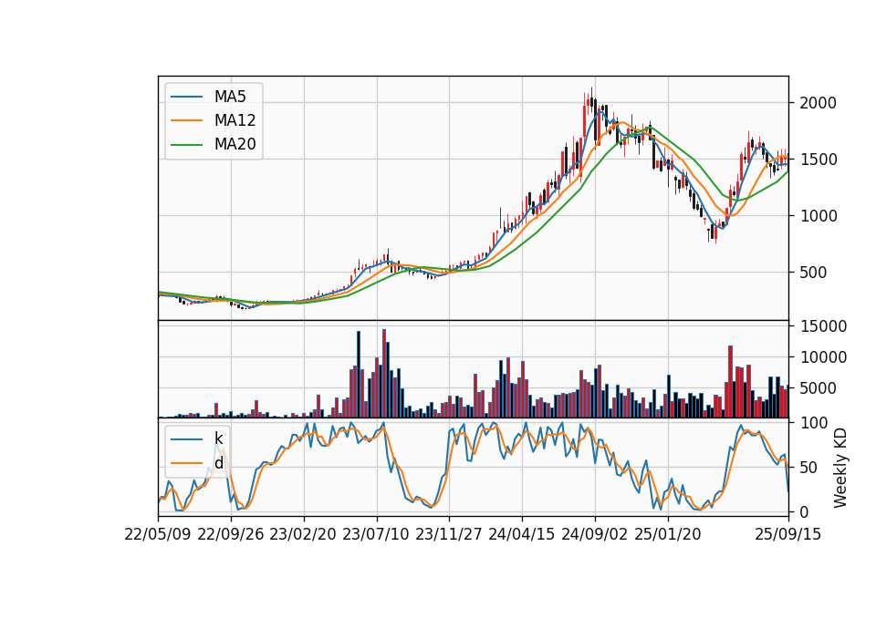Click the 24/04/15 date label
This screenshot has width=876, height=629.
pos(522,534)
